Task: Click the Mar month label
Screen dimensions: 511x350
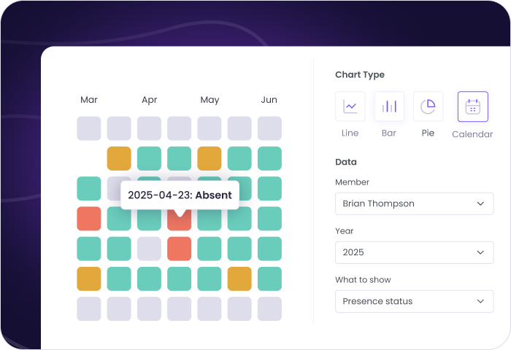Action: pyautogui.click(x=89, y=100)
